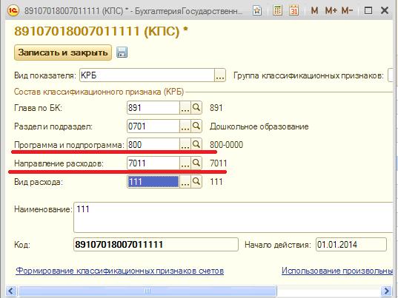
Task: Open magnifier lookup for 'Раздел и подраздел'
Action: pos(196,126)
